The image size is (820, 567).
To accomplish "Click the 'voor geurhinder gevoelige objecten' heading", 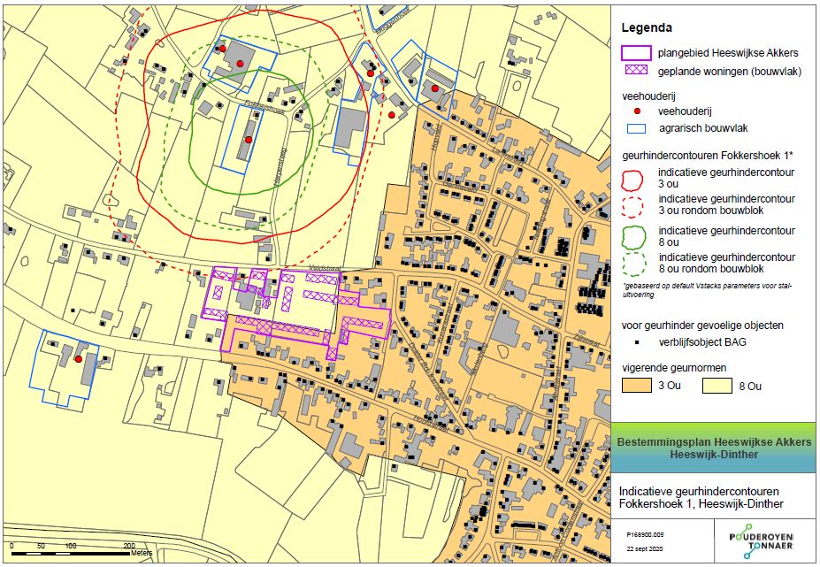I will (702, 326).
